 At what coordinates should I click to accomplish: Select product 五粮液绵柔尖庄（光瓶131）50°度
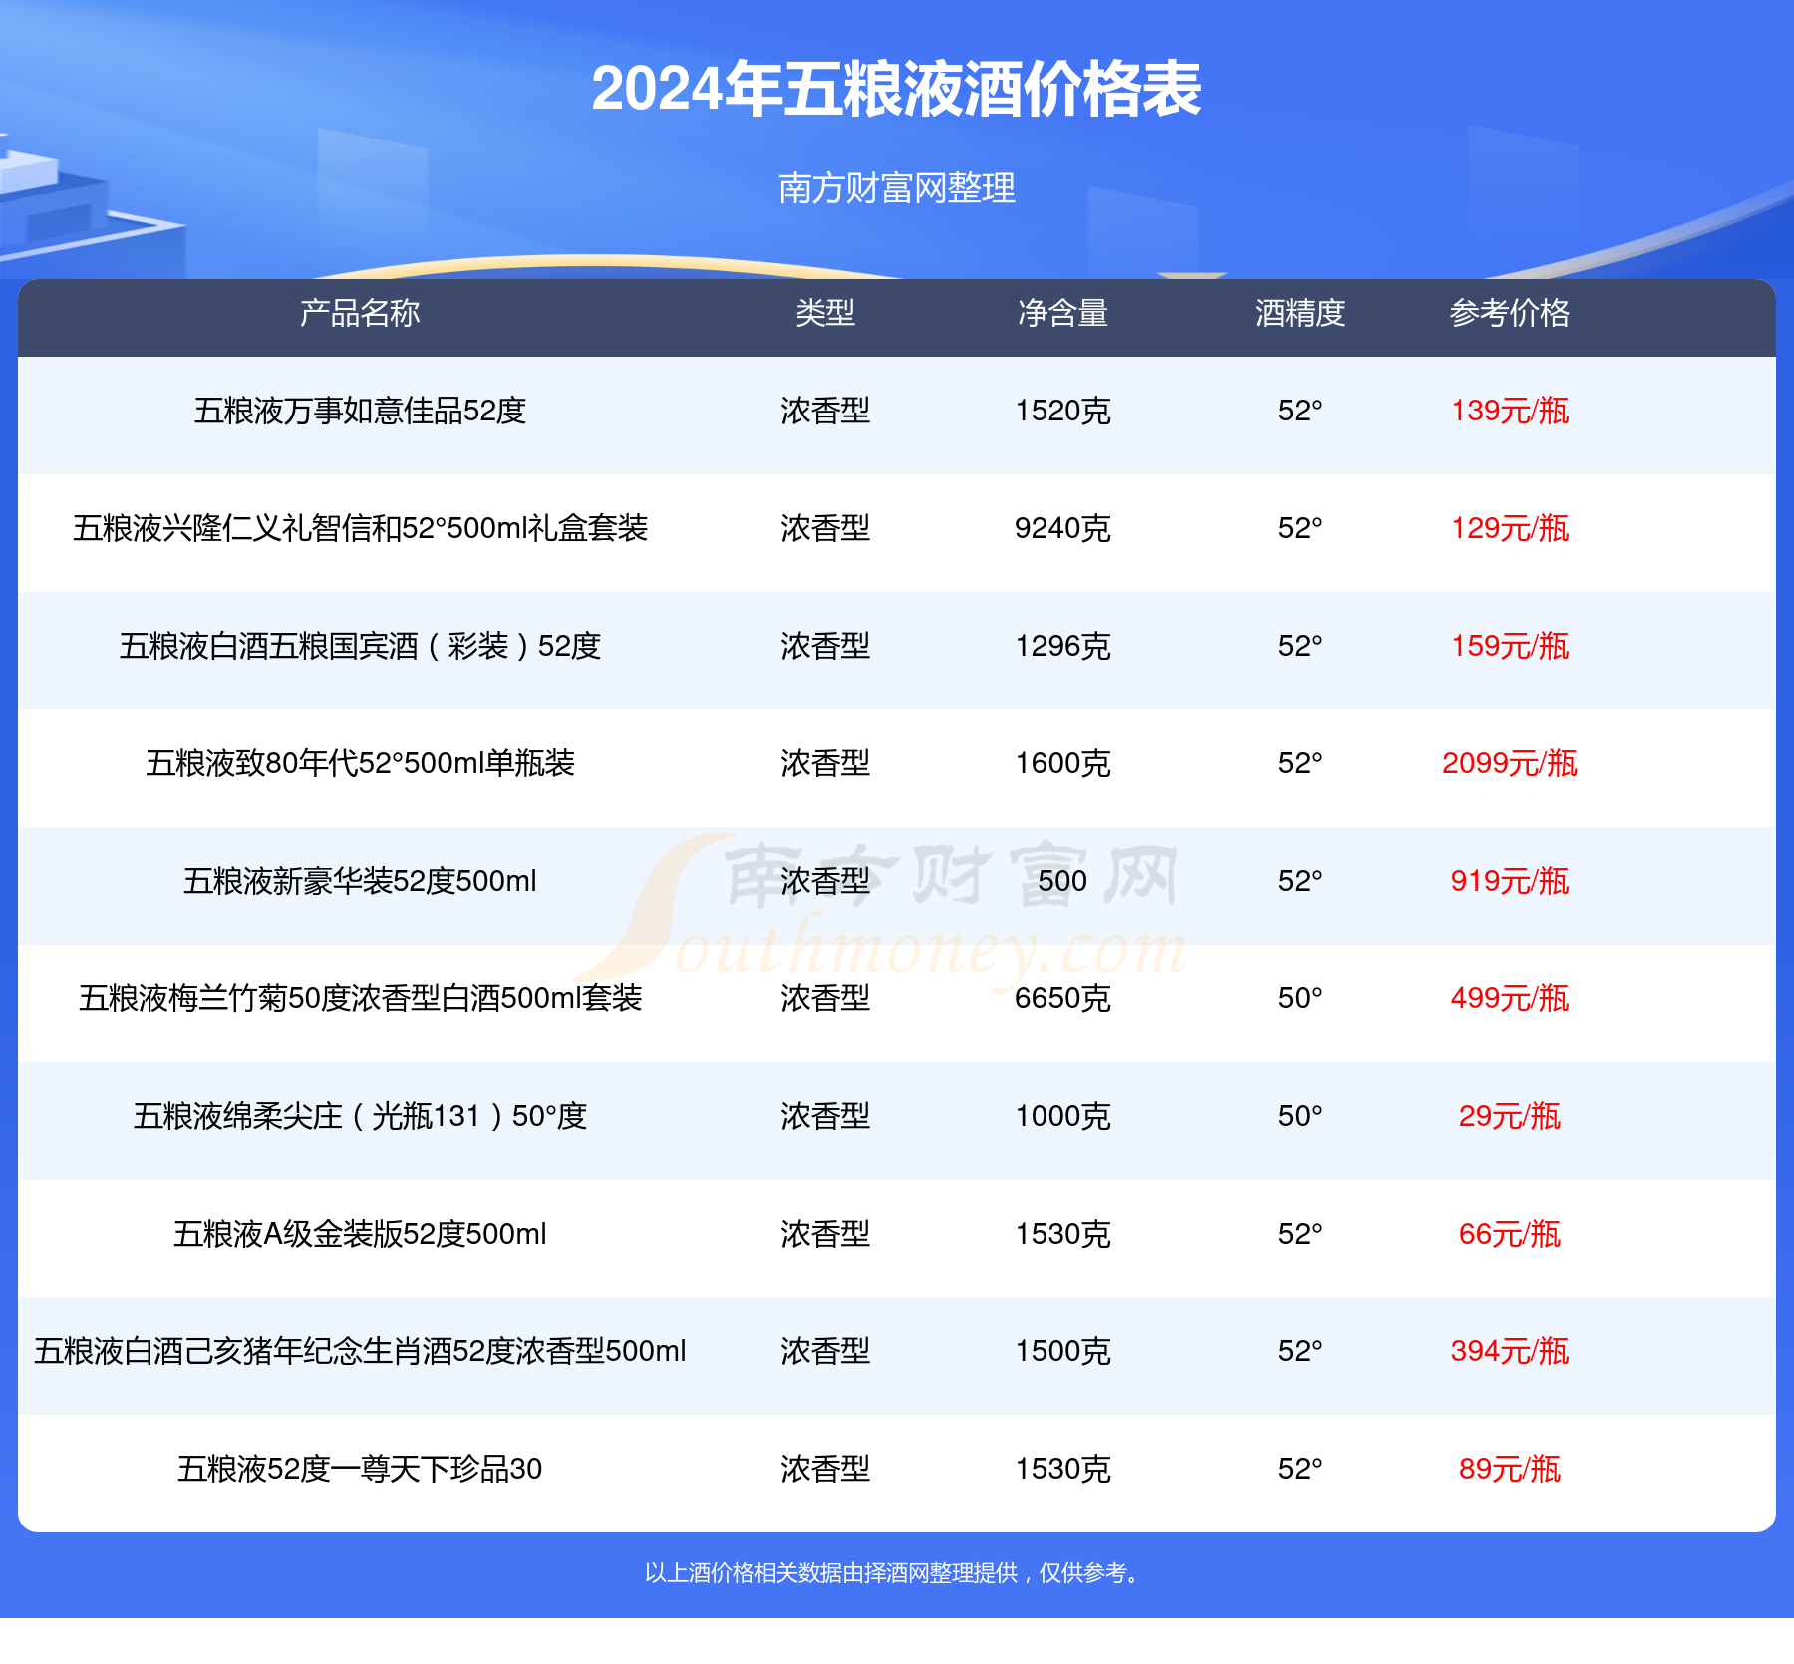pyautogui.click(x=360, y=1116)
